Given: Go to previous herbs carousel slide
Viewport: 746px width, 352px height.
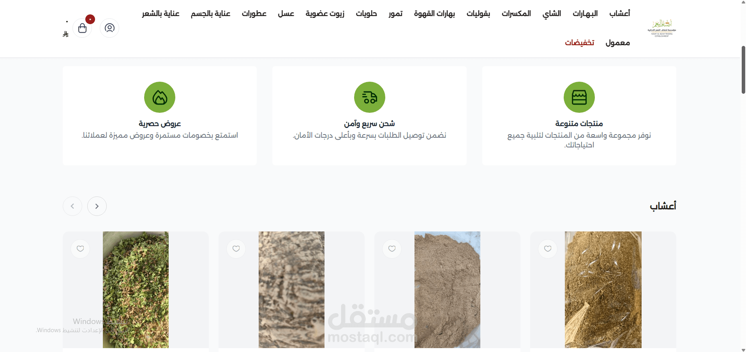Looking at the screenshot, I should [97, 206].
